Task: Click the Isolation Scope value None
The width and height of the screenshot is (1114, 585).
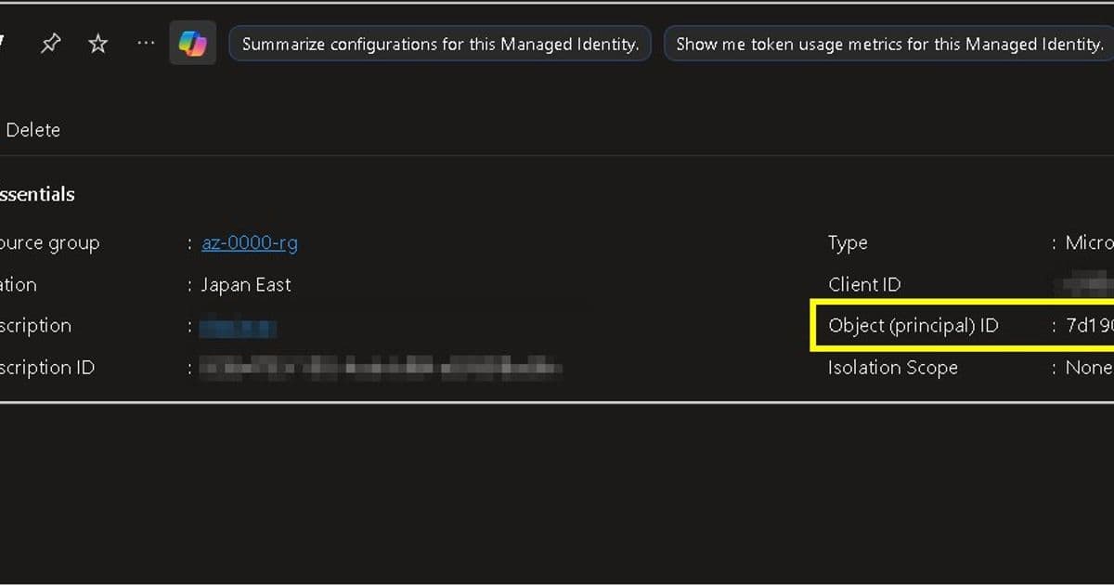Action: click(x=1091, y=368)
